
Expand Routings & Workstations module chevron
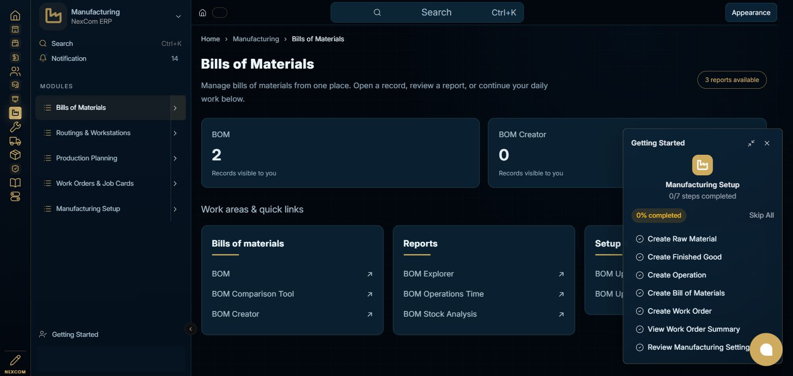pos(176,133)
